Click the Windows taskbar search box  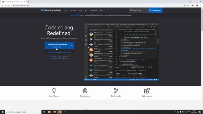click(23, 112)
